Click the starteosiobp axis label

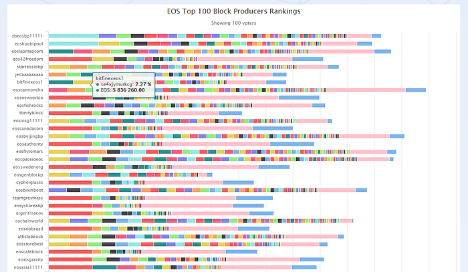click(30, 67)
